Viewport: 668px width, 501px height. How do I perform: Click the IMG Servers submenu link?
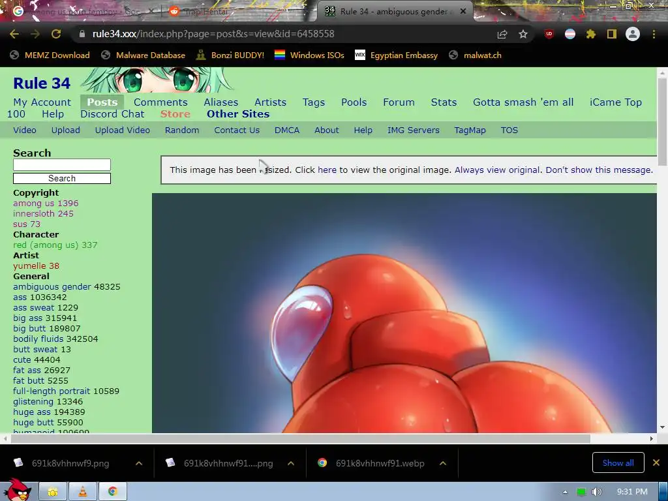413,130
